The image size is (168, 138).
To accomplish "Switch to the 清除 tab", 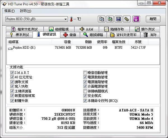I will tap(150, 35).
